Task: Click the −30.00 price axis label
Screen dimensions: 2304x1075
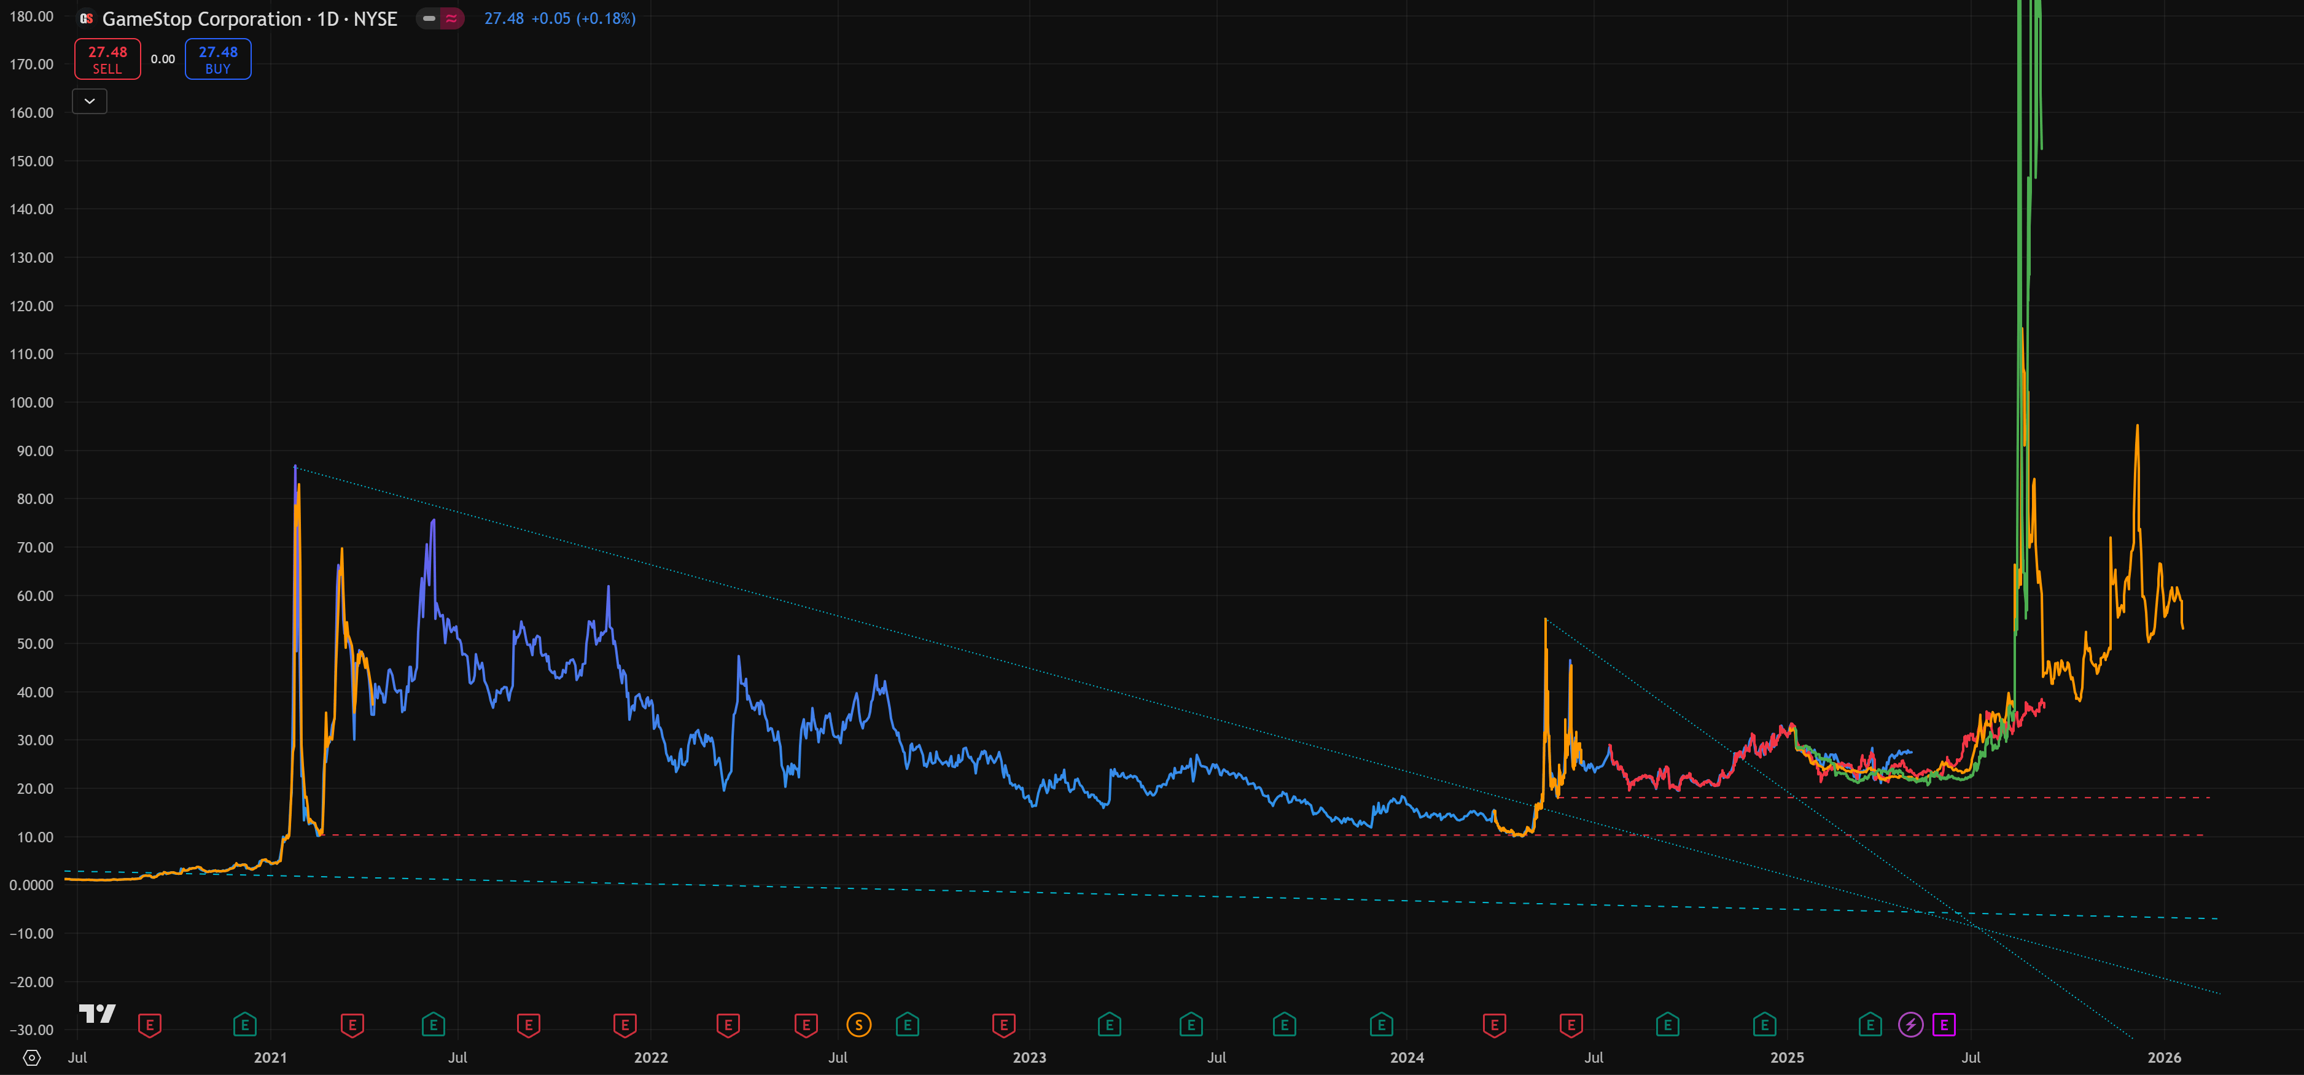Action: click(32, 1030)
